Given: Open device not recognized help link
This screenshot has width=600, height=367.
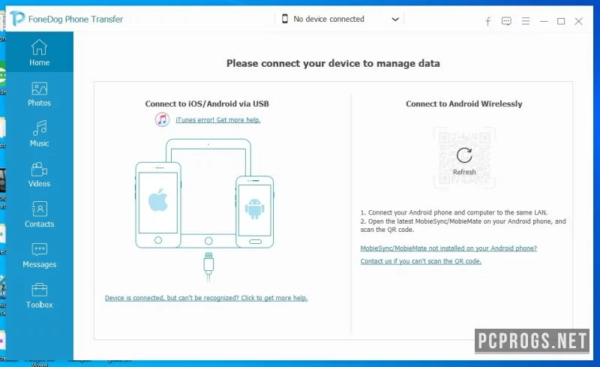Looking at the screenshot, I should tap(206, 298).
